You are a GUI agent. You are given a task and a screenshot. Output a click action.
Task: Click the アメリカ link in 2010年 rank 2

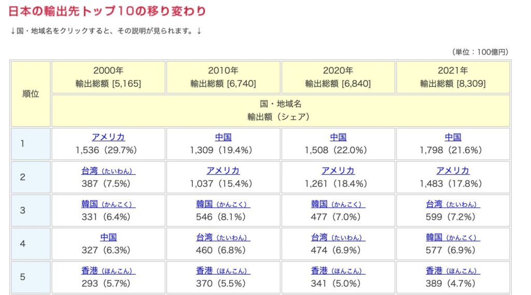(223, 171)
